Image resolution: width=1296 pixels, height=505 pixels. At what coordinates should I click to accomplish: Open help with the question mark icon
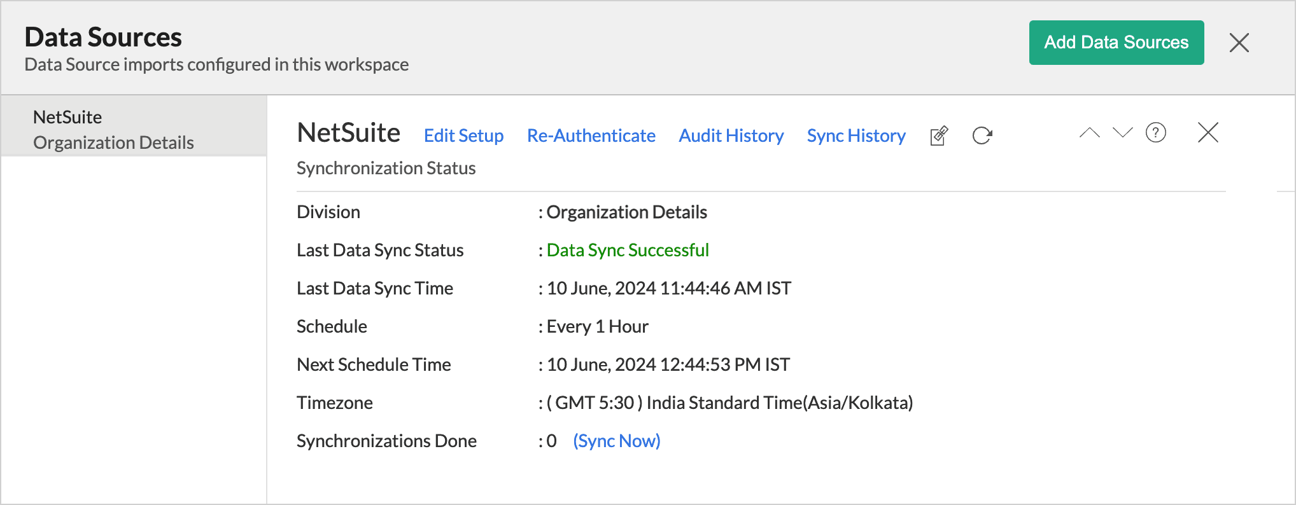coord(1155,132)
